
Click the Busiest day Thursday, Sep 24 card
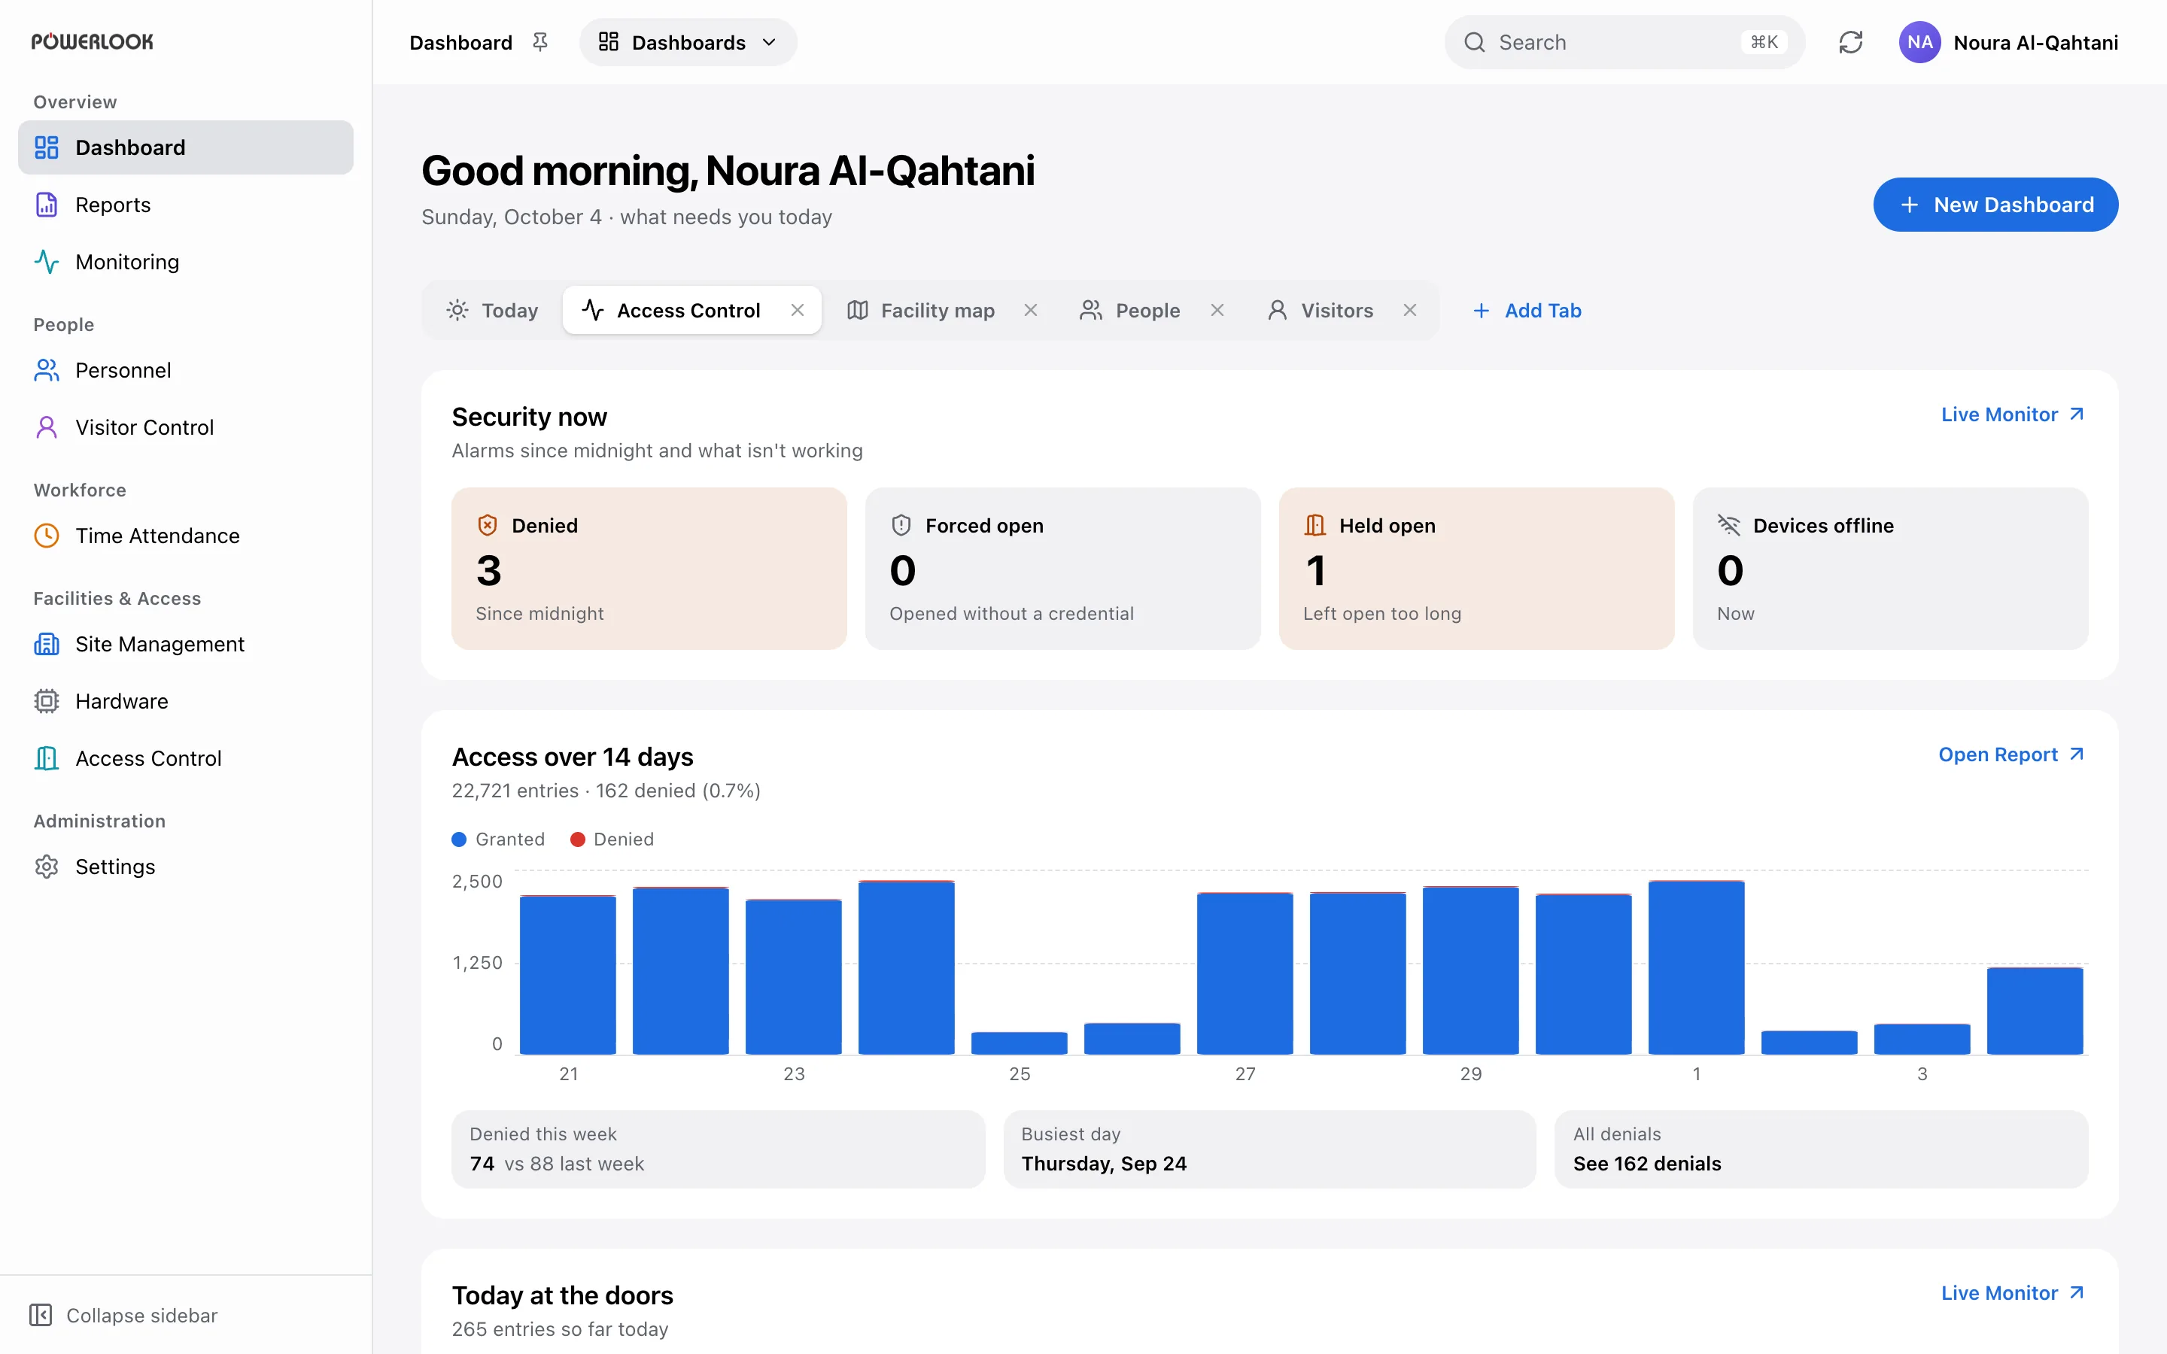point(1270,1150)
